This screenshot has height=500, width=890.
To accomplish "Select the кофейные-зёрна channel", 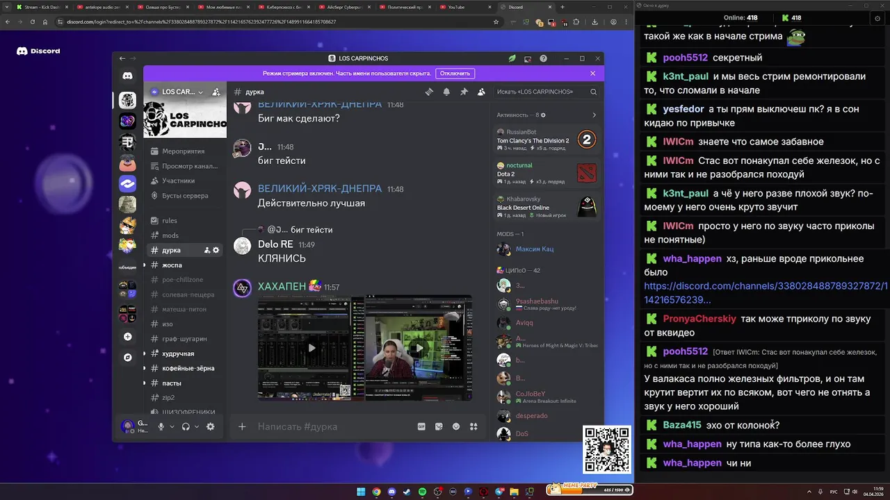I will [x=184, y=368].
